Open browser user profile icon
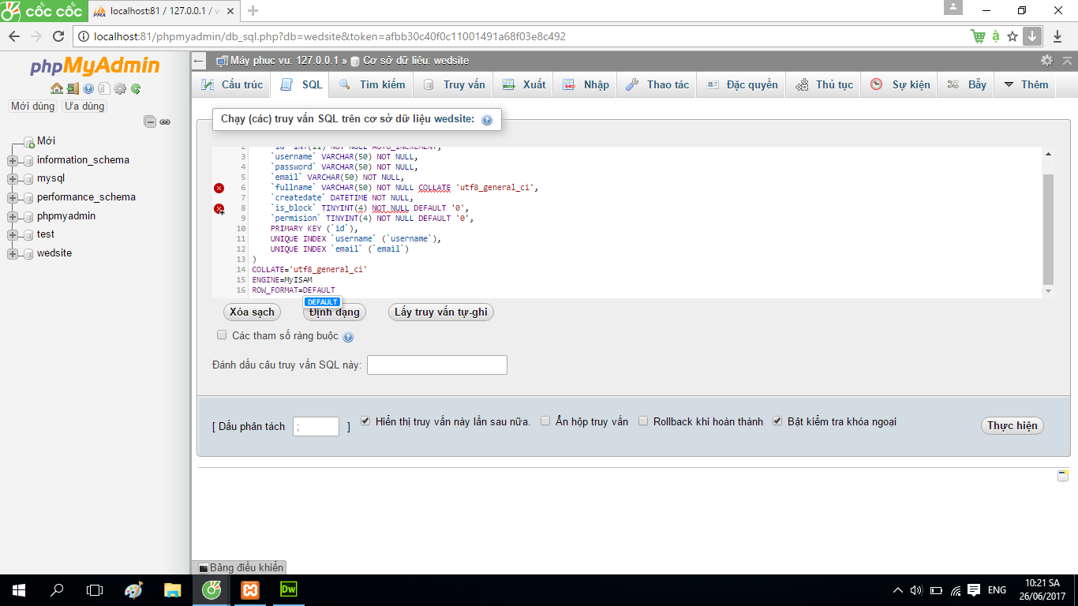 [x=953, y=7]
